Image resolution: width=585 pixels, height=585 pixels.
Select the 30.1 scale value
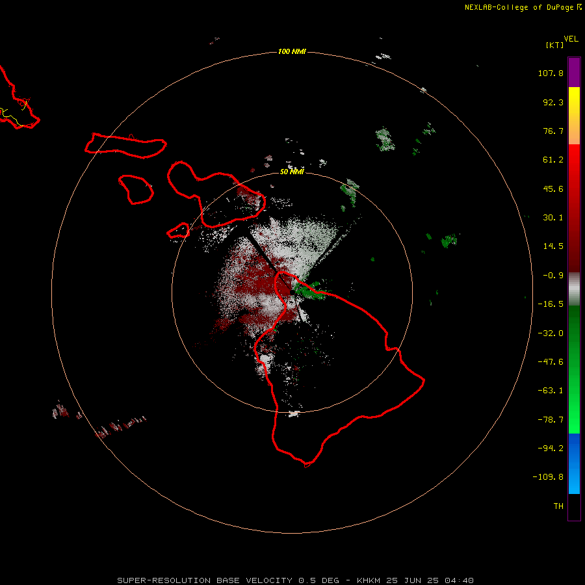[553, 218]
